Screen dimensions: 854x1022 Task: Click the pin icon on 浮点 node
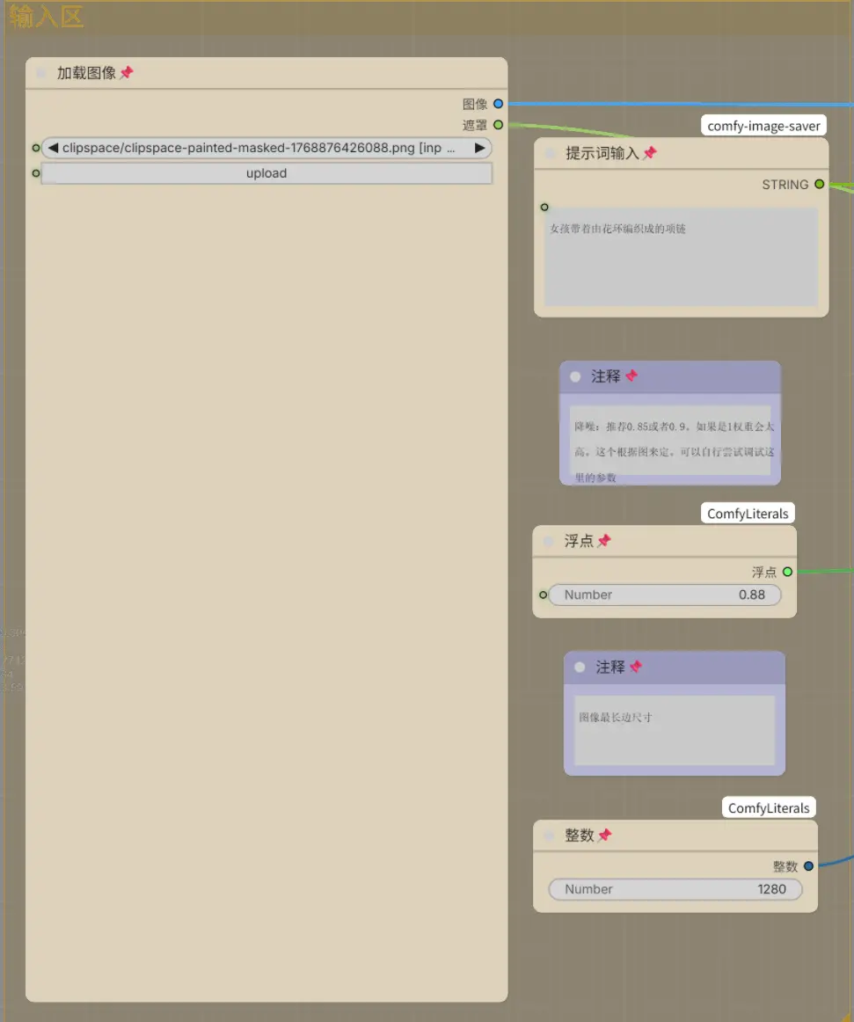click(604, 540)
